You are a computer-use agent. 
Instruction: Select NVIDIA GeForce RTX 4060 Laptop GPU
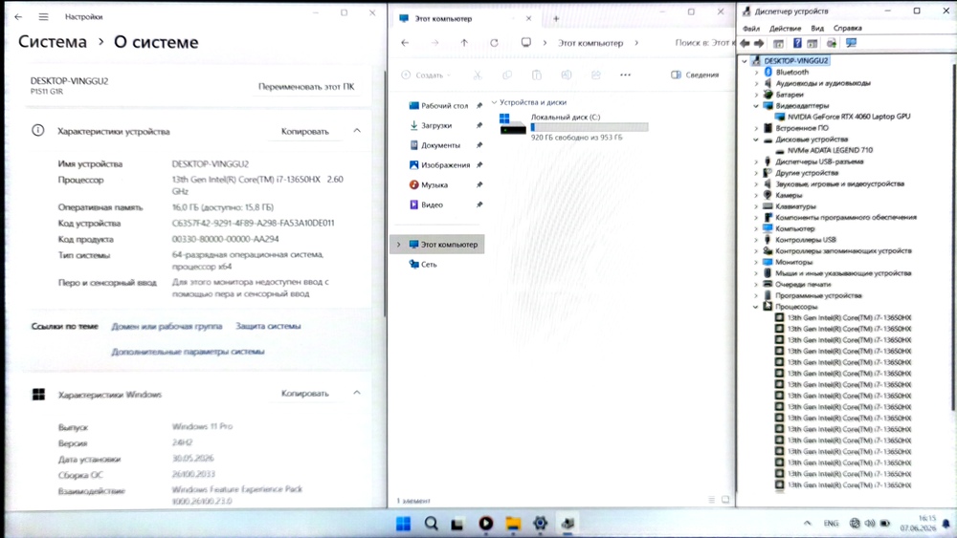tap(848, 117)
